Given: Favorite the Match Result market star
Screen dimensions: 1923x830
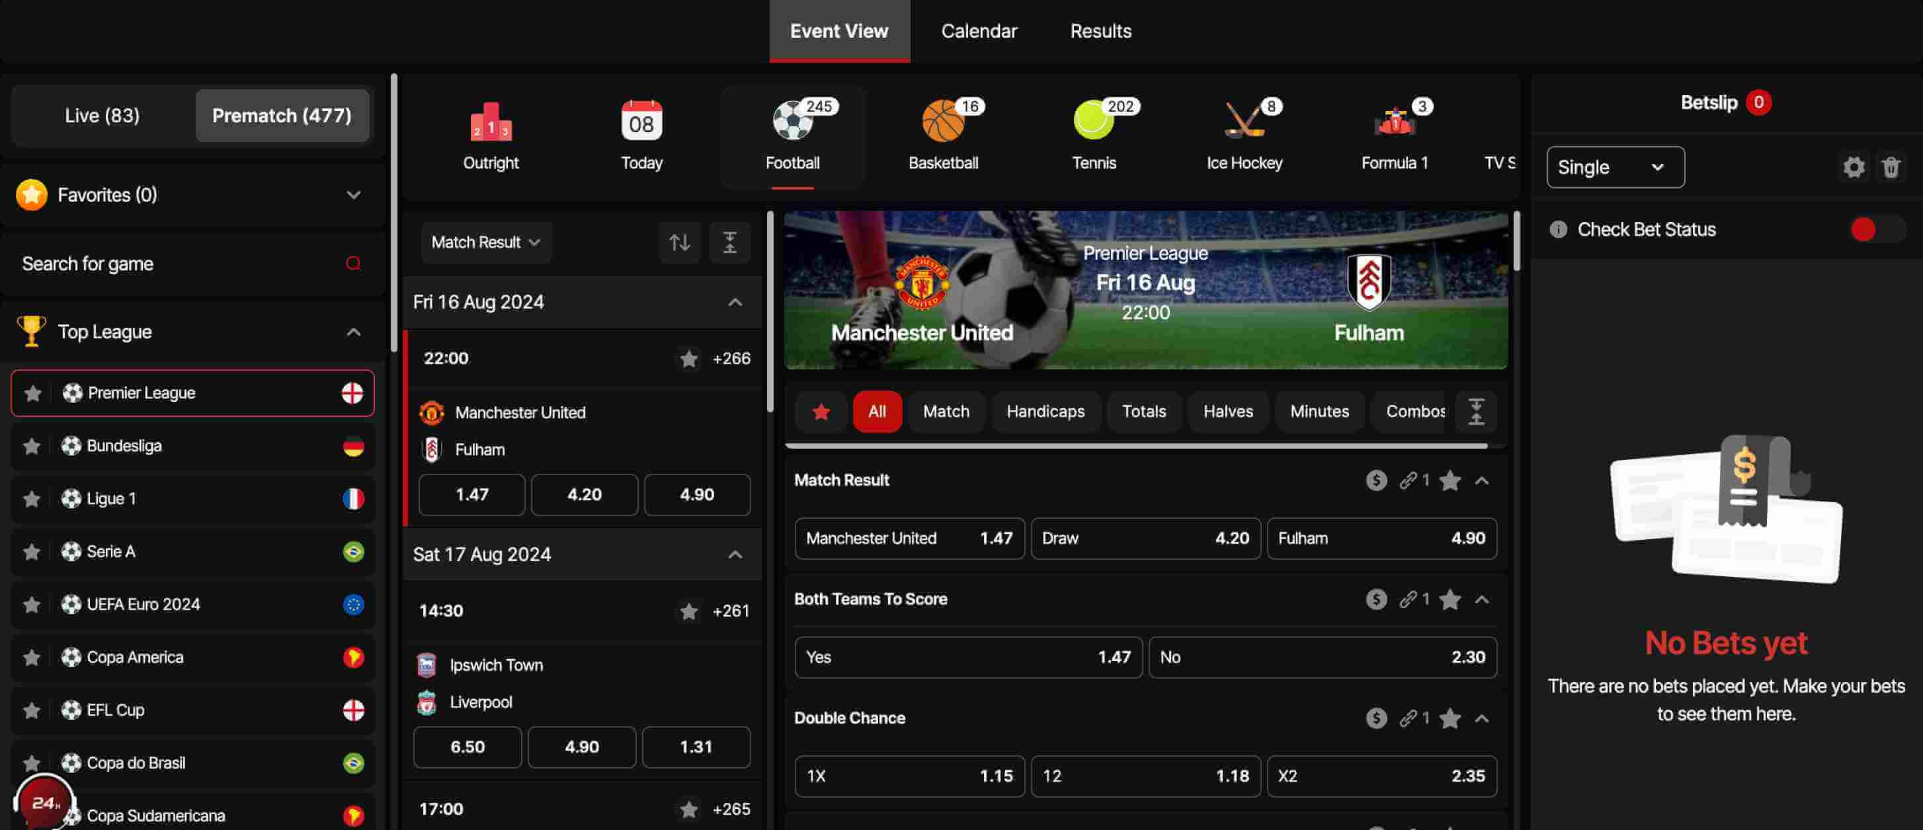Looking at the screenshot, I should pyautogui.click(x=1450, y=480).
